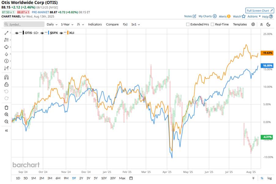Open the Fibonacci and text tools
276x184 pixels.
point(6,40)
